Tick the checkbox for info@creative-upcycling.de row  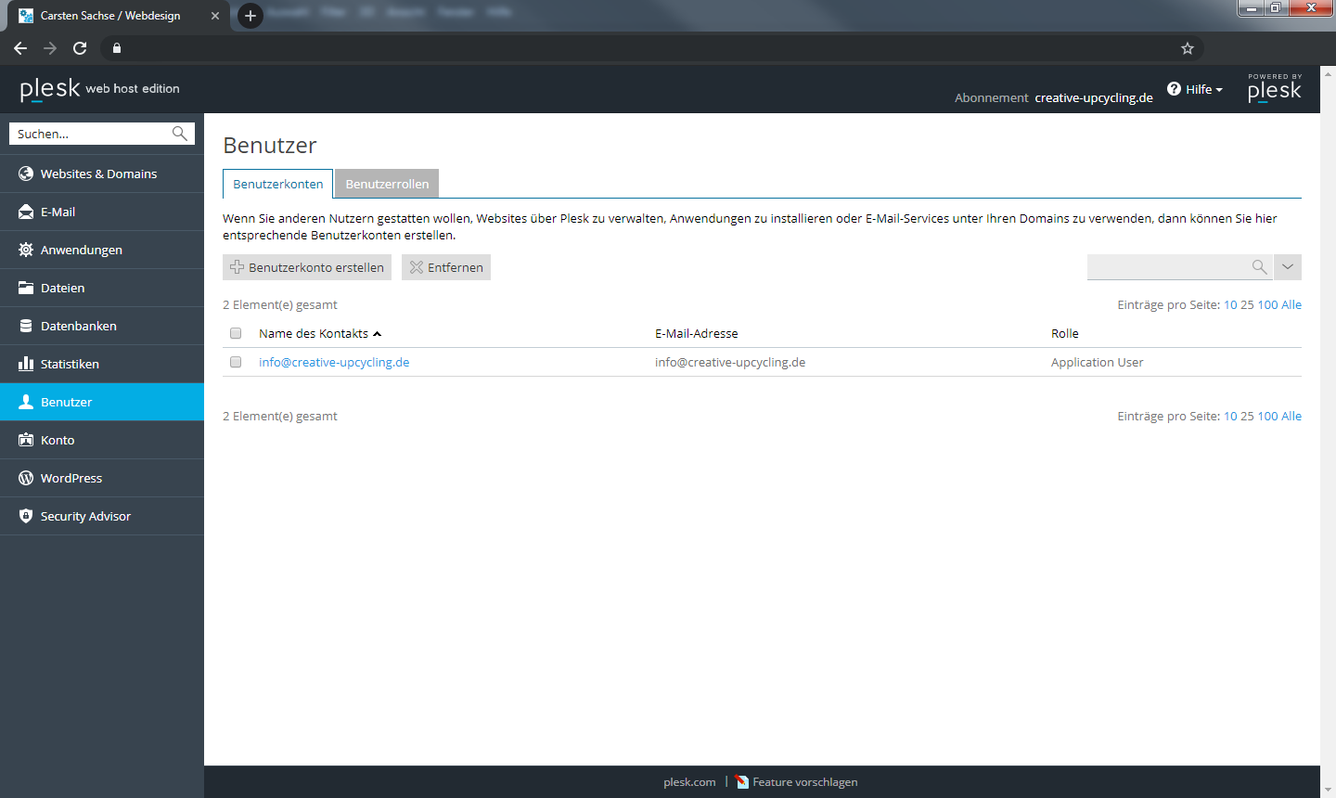[x=236, y=362]
